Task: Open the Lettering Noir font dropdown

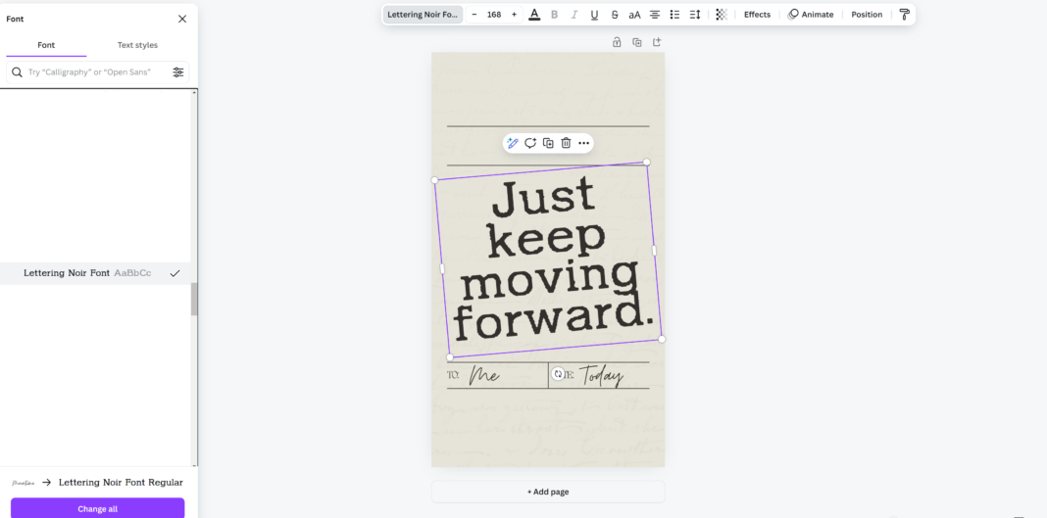Action: 423,15
